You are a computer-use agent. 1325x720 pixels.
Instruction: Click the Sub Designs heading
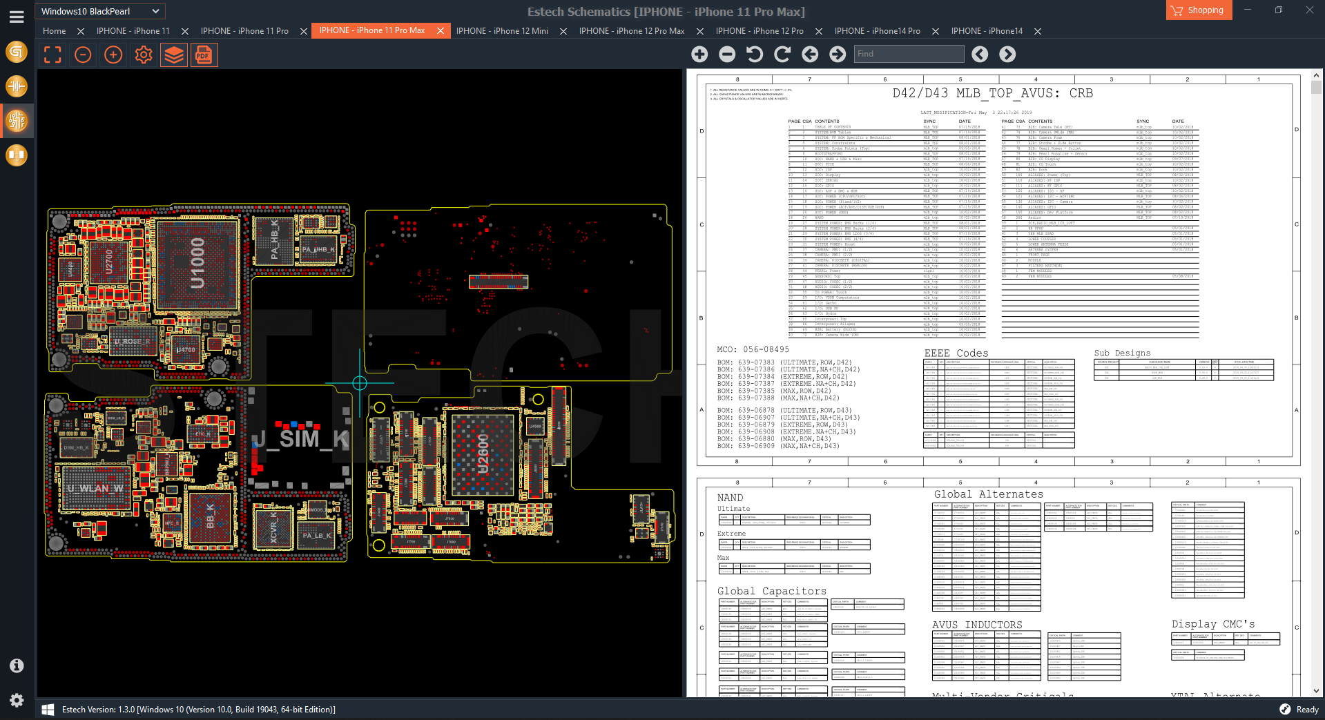pyautogui.click(x=1122, y=353)
